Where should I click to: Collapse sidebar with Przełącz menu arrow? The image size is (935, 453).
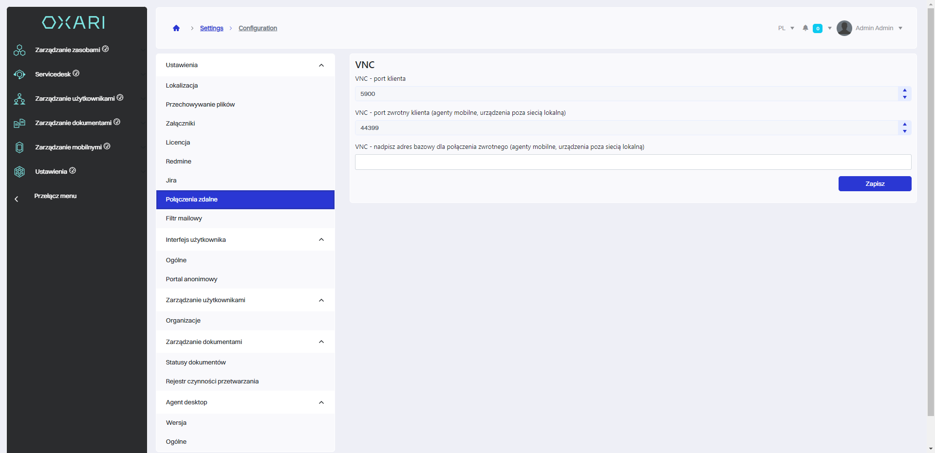(x=17, y=199)
